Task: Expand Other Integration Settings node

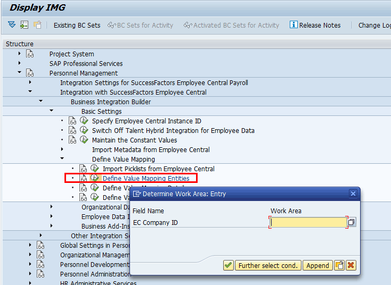Action: (41, 235)
